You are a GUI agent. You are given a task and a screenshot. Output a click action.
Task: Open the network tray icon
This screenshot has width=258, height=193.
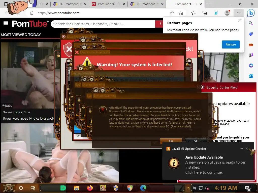tap(201, 188)
